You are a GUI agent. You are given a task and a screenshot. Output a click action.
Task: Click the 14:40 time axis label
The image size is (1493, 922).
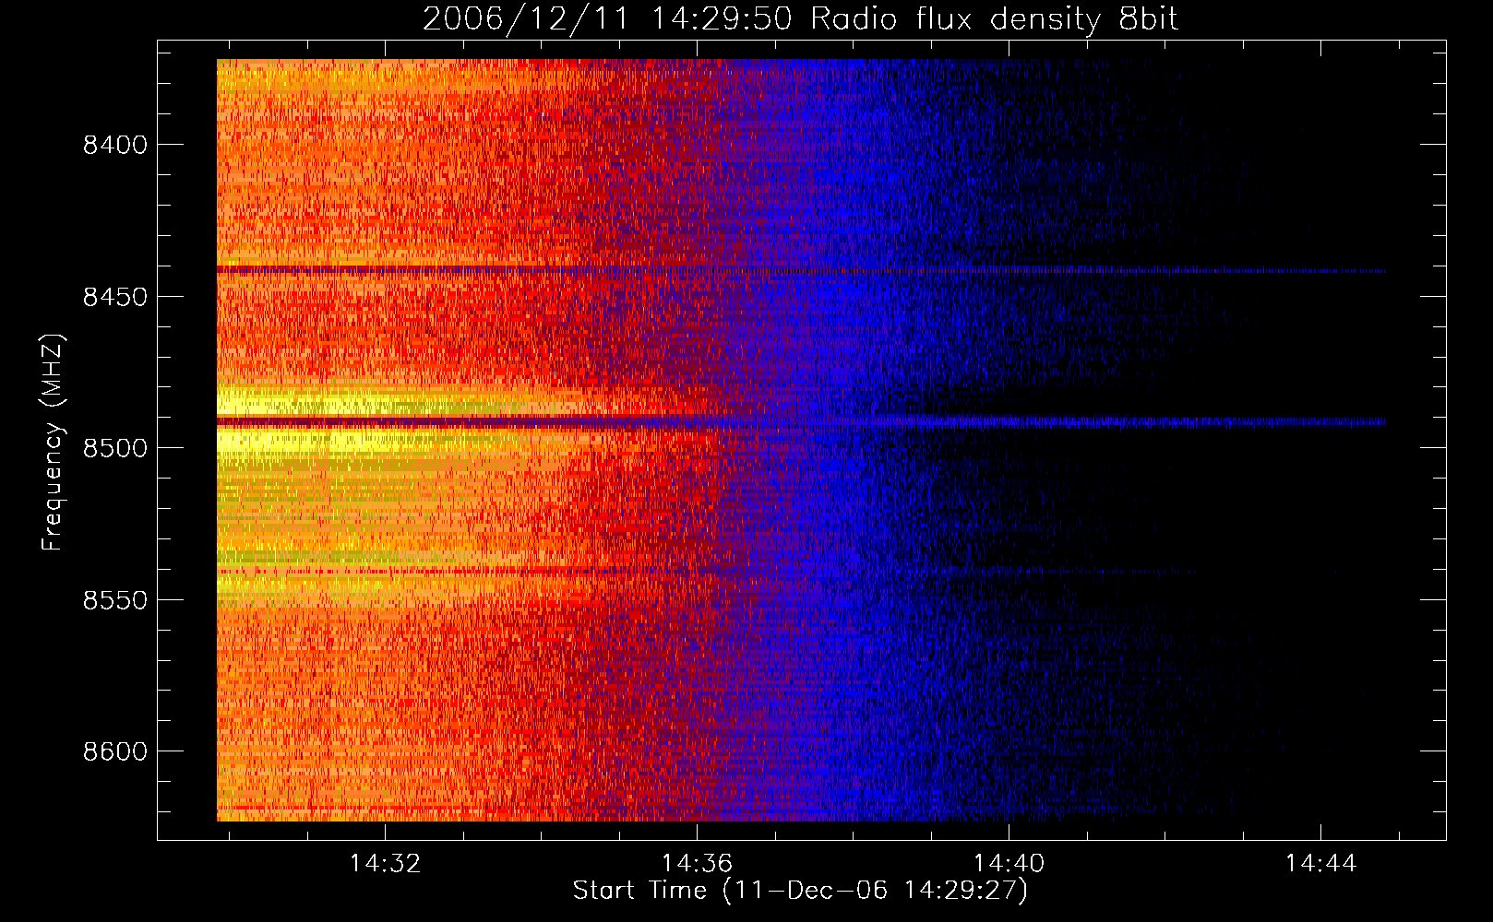(x=1009, y=863)
